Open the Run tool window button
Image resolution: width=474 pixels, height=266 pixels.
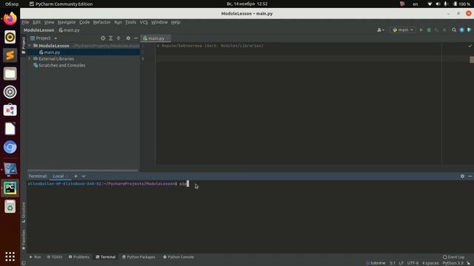click(x=36, y=257)
